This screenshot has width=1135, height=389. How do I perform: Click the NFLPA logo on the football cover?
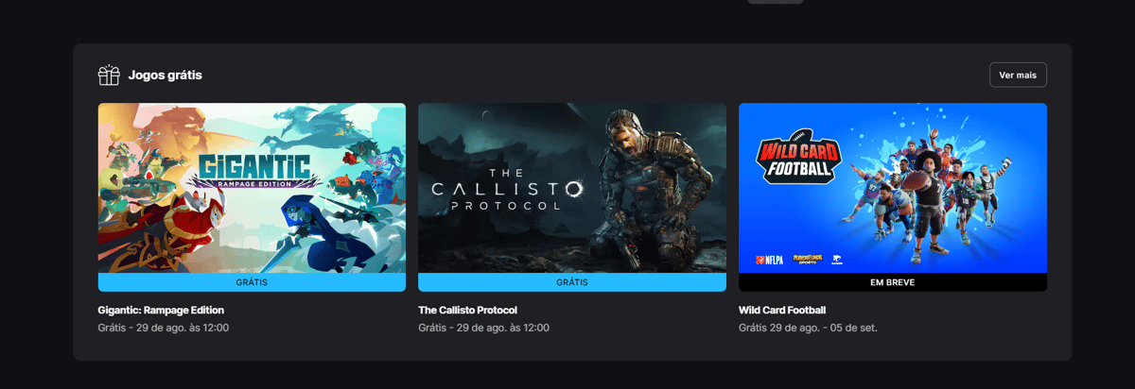point(771,259)
